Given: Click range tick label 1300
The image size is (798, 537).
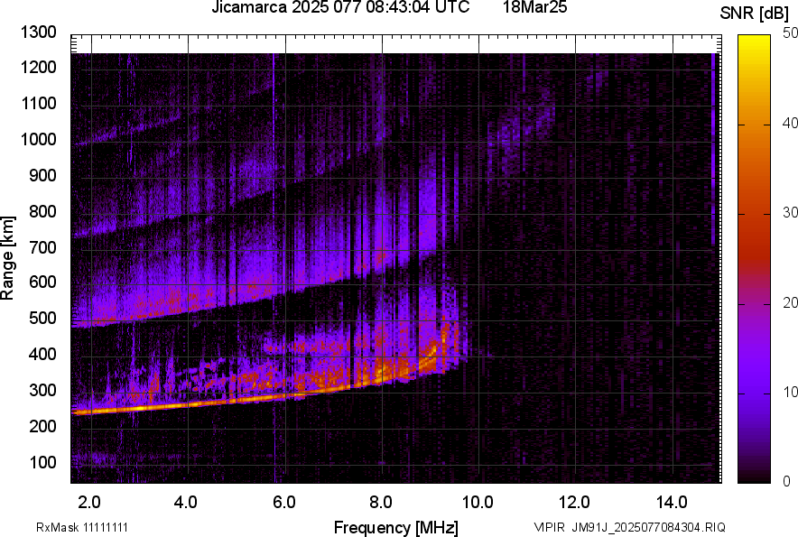Looking at the screenshot, I should pyautogui.click(x=38, y=32).
